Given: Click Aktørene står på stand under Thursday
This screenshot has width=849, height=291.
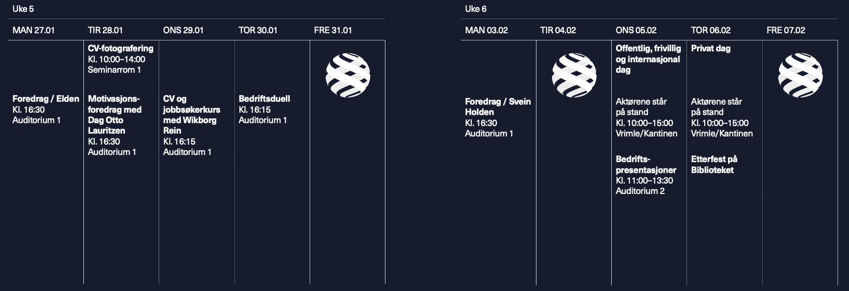Looking at the screenshot, I should pyautogui.click(x=717, y=107).
